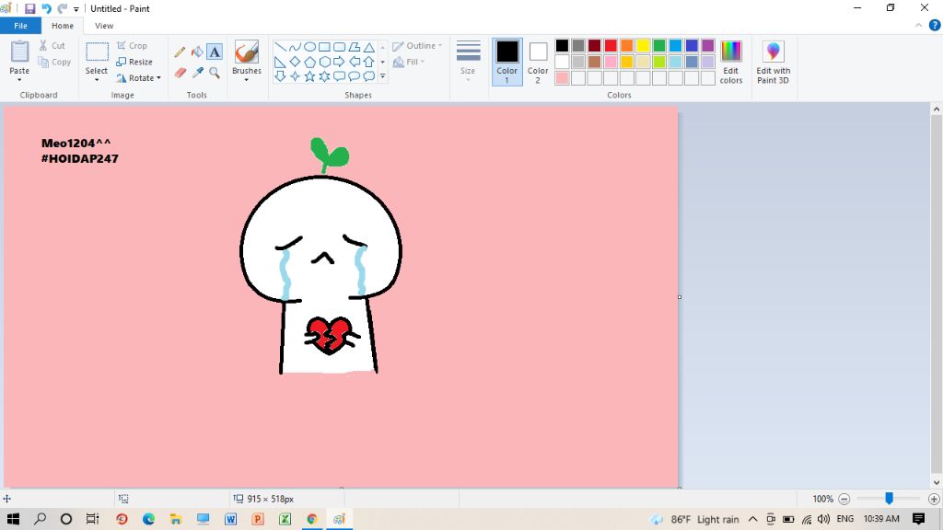The height and width of the screenshot is (530, 943).
Task: Select the Brushes tool icon
Action: 247,52
